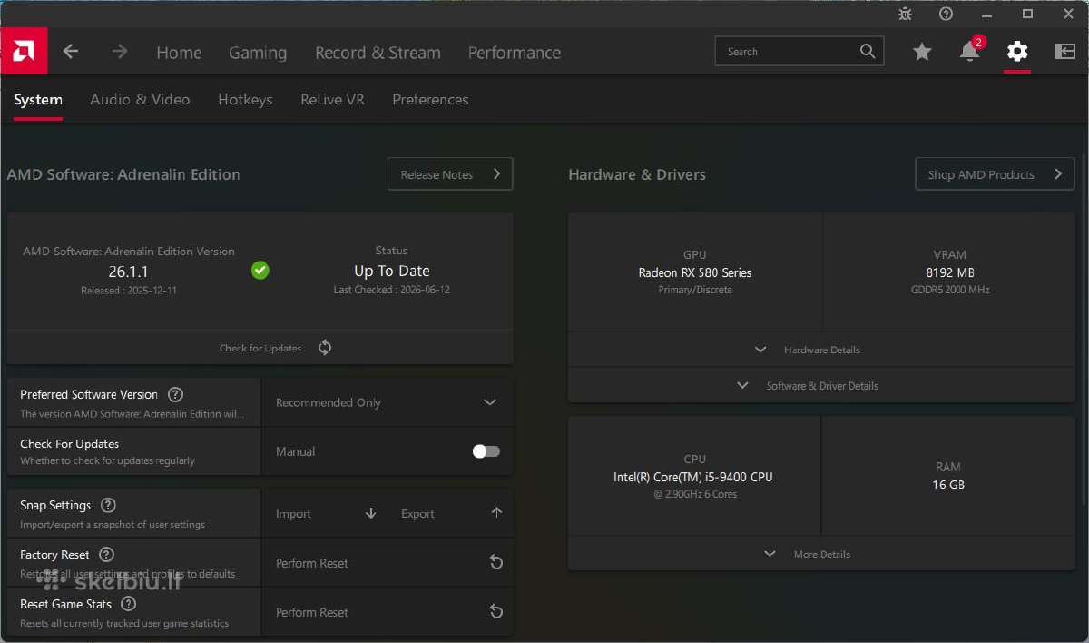Click Perform Reset for Reset Game Stats
The image size is (1089, 643).
click(388, 612)
